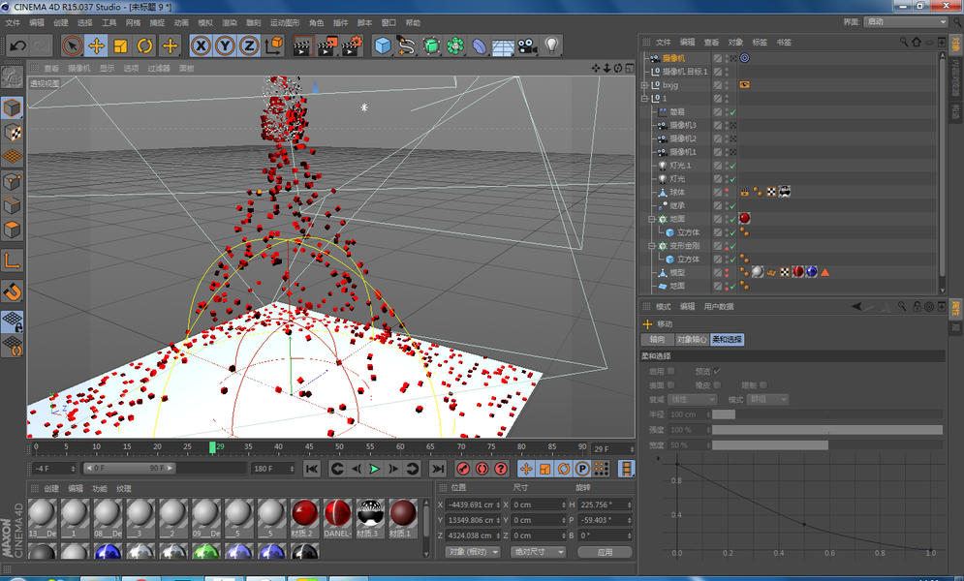Toggle autokeying record button
The image size is (964, 581).
click(x=482, y=470)
